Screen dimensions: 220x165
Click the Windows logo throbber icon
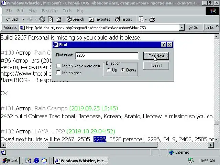coord(212,11)
